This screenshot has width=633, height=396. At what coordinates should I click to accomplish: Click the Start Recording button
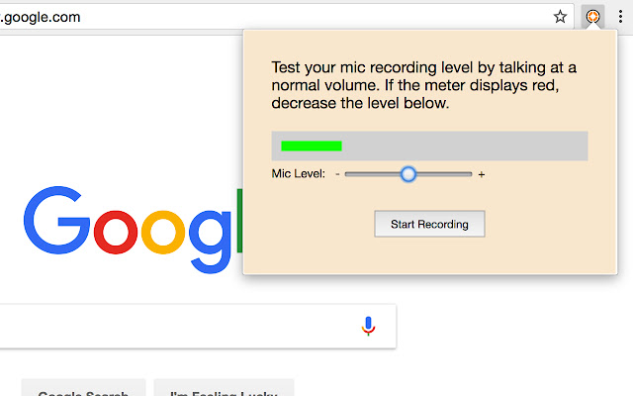click(429, 224)
